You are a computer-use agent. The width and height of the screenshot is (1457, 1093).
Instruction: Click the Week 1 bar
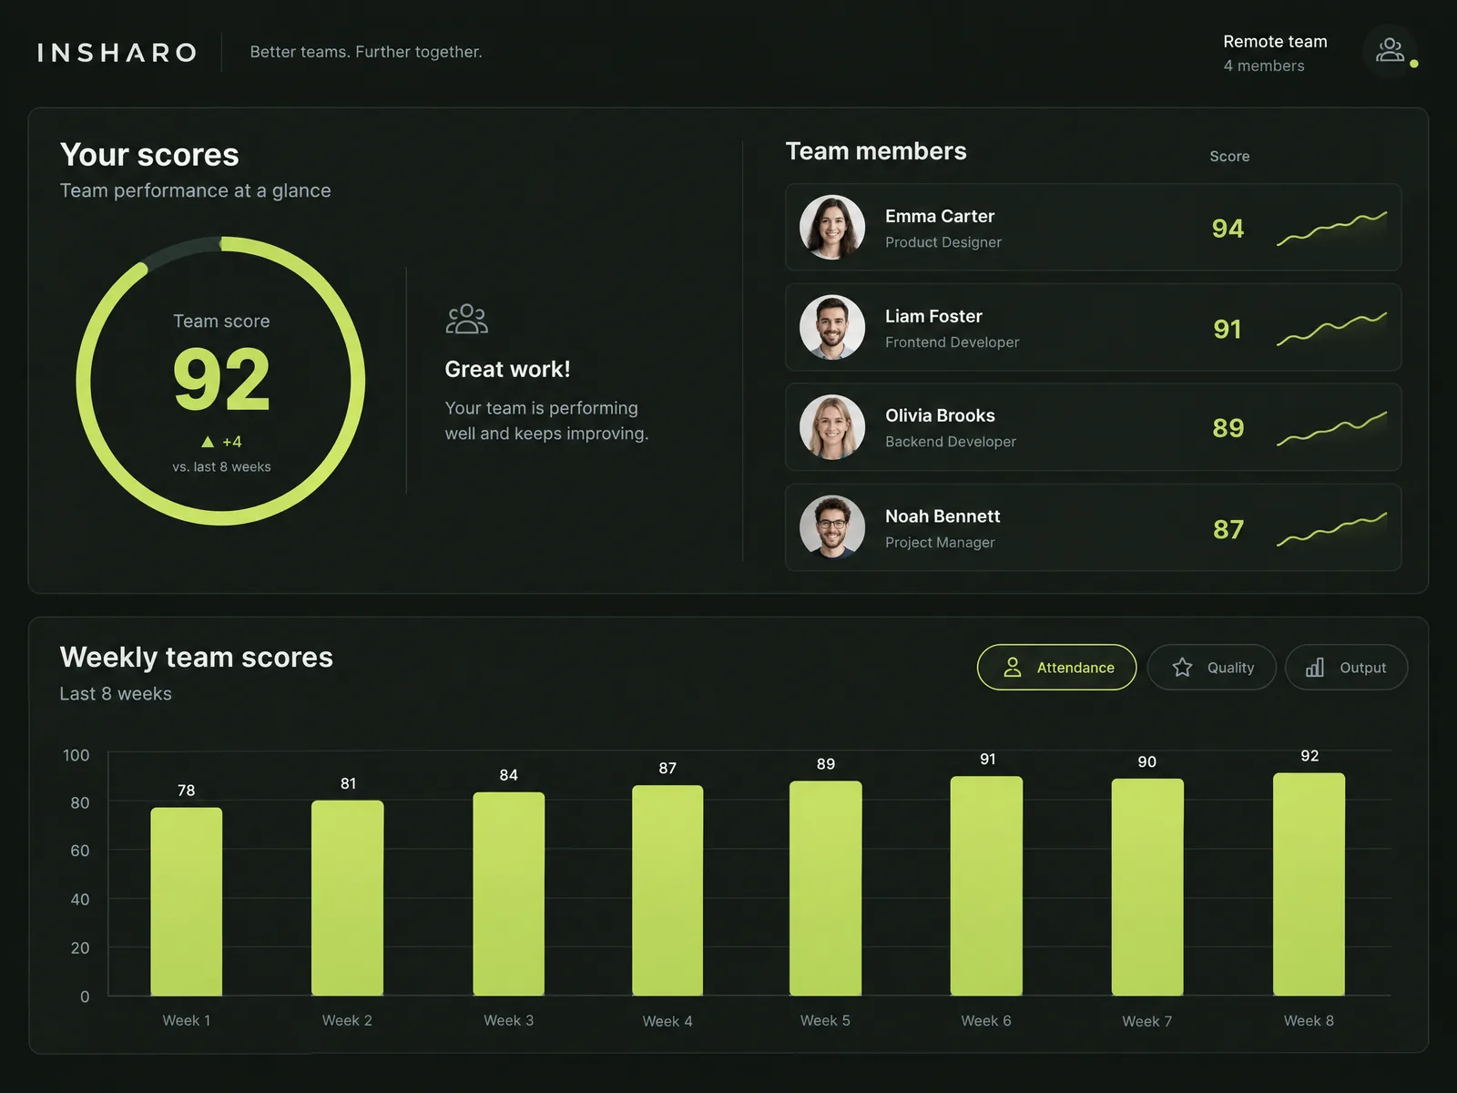[187, 902]
